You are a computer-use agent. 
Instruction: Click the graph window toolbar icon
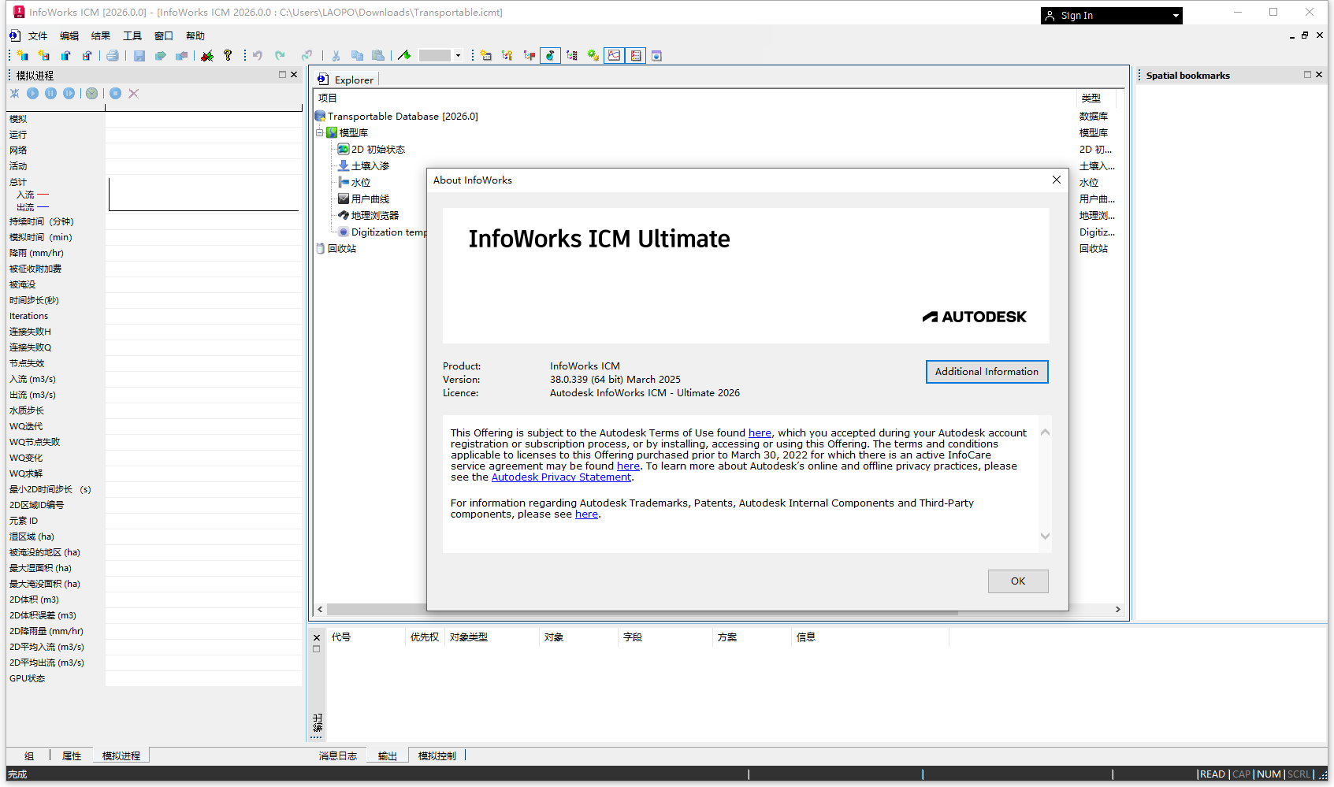[x=614, y=55]
